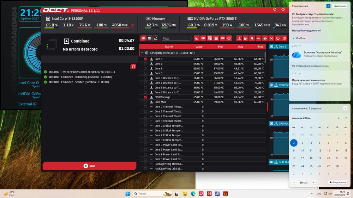Toggle current sensor filter icon

tap(258, 38)
